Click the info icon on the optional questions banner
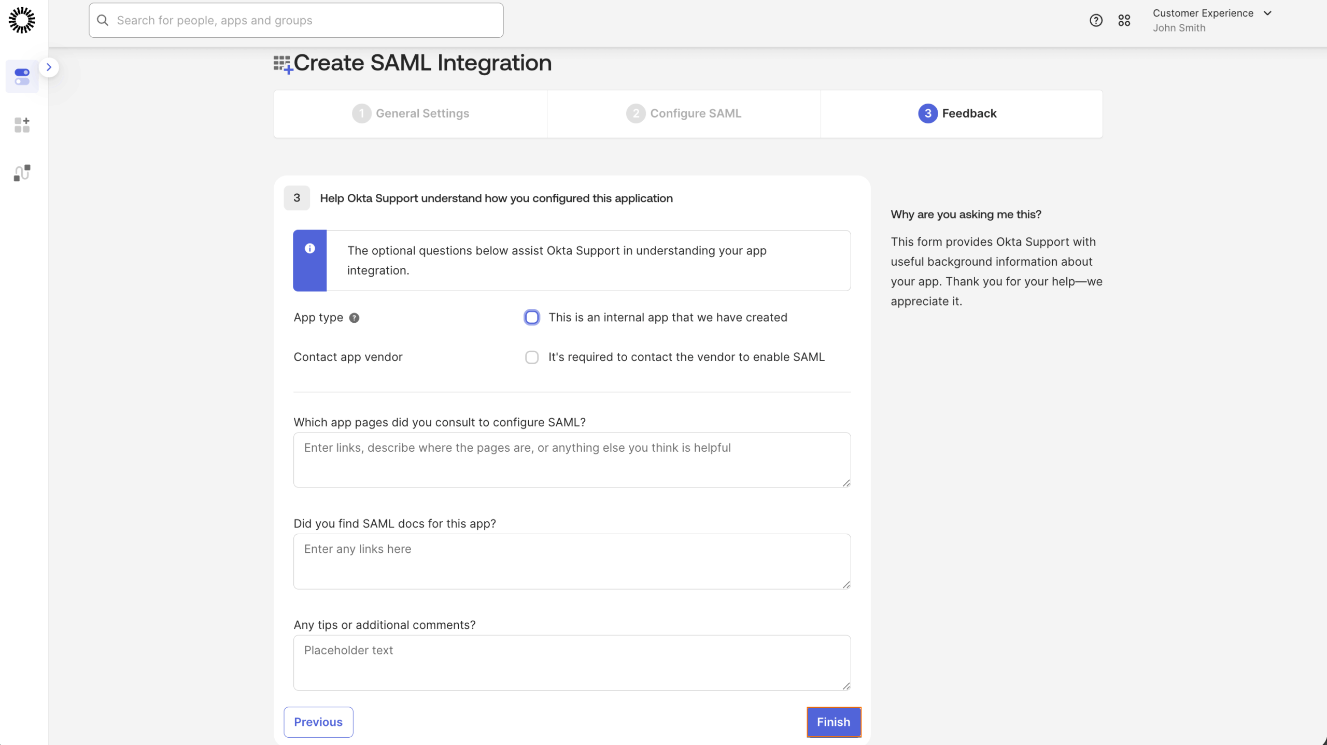1327x745 pixels. [309, 248]
